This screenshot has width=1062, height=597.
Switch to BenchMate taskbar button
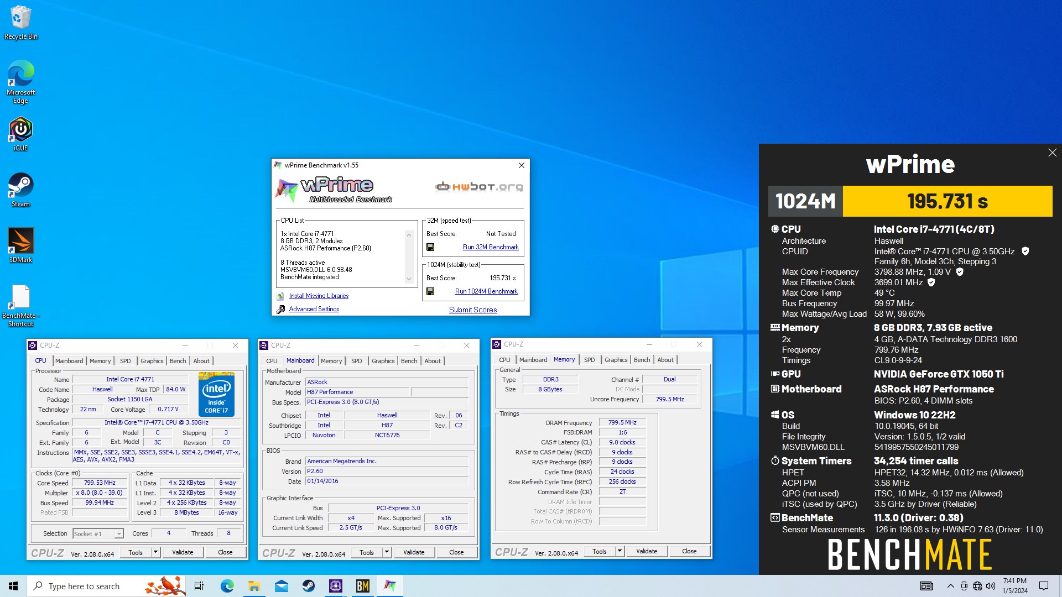pos(362,586)
